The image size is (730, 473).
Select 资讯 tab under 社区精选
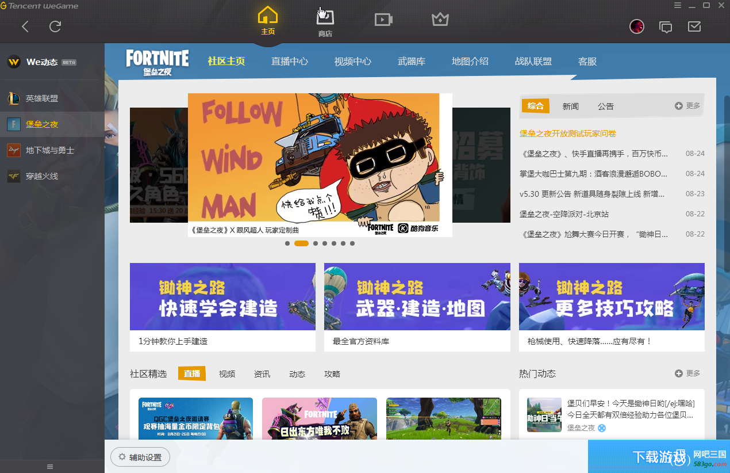click(262, 374)
